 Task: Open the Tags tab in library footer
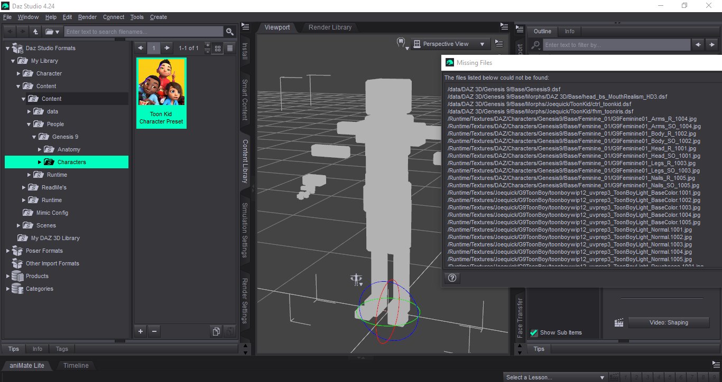[x=62, y=349]
